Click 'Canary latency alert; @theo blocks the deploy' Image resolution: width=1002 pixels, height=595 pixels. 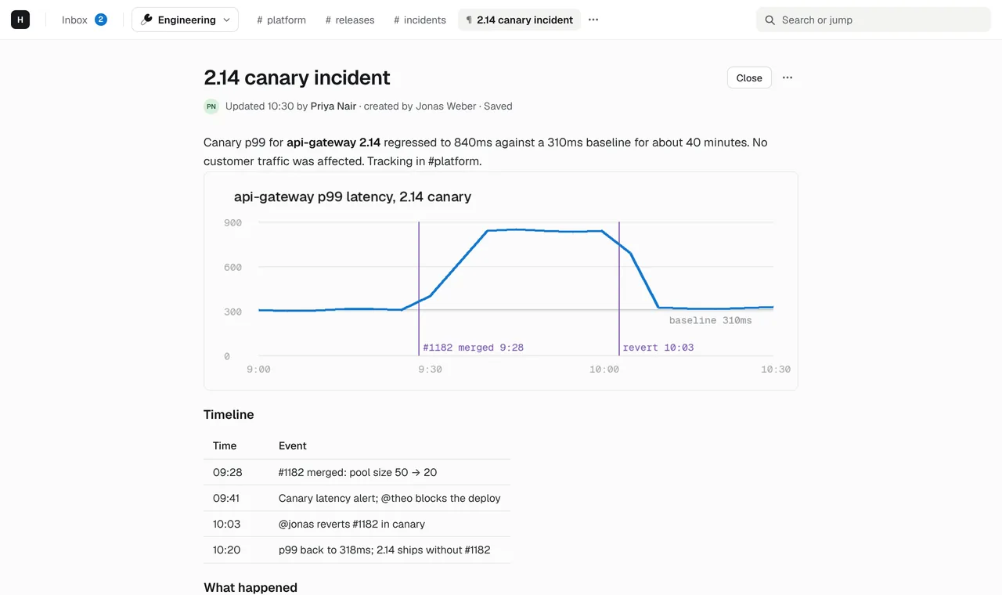pos(390,498)
